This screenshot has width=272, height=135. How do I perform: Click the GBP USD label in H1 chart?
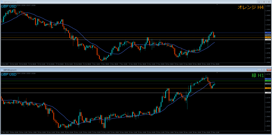(x=9, y=75)
